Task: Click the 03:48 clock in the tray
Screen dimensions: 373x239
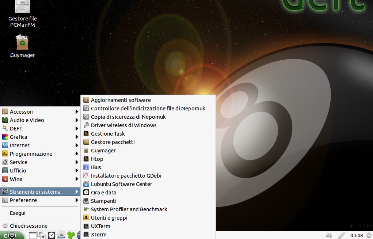Action: point(357,236)
